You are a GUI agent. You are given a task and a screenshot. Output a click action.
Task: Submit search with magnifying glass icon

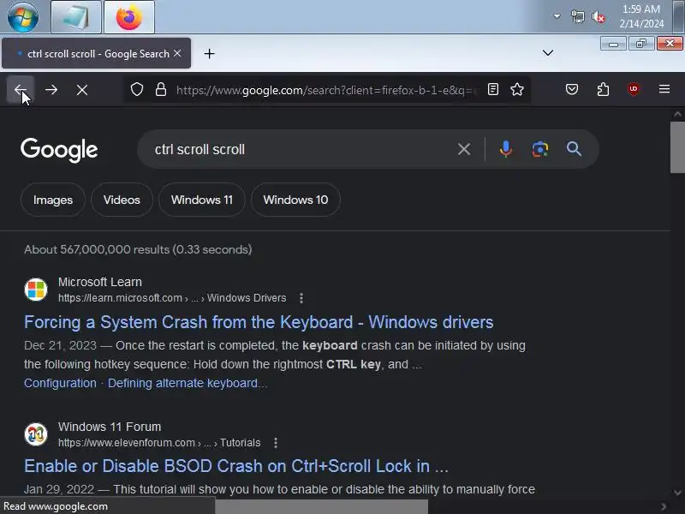(574, 149)
